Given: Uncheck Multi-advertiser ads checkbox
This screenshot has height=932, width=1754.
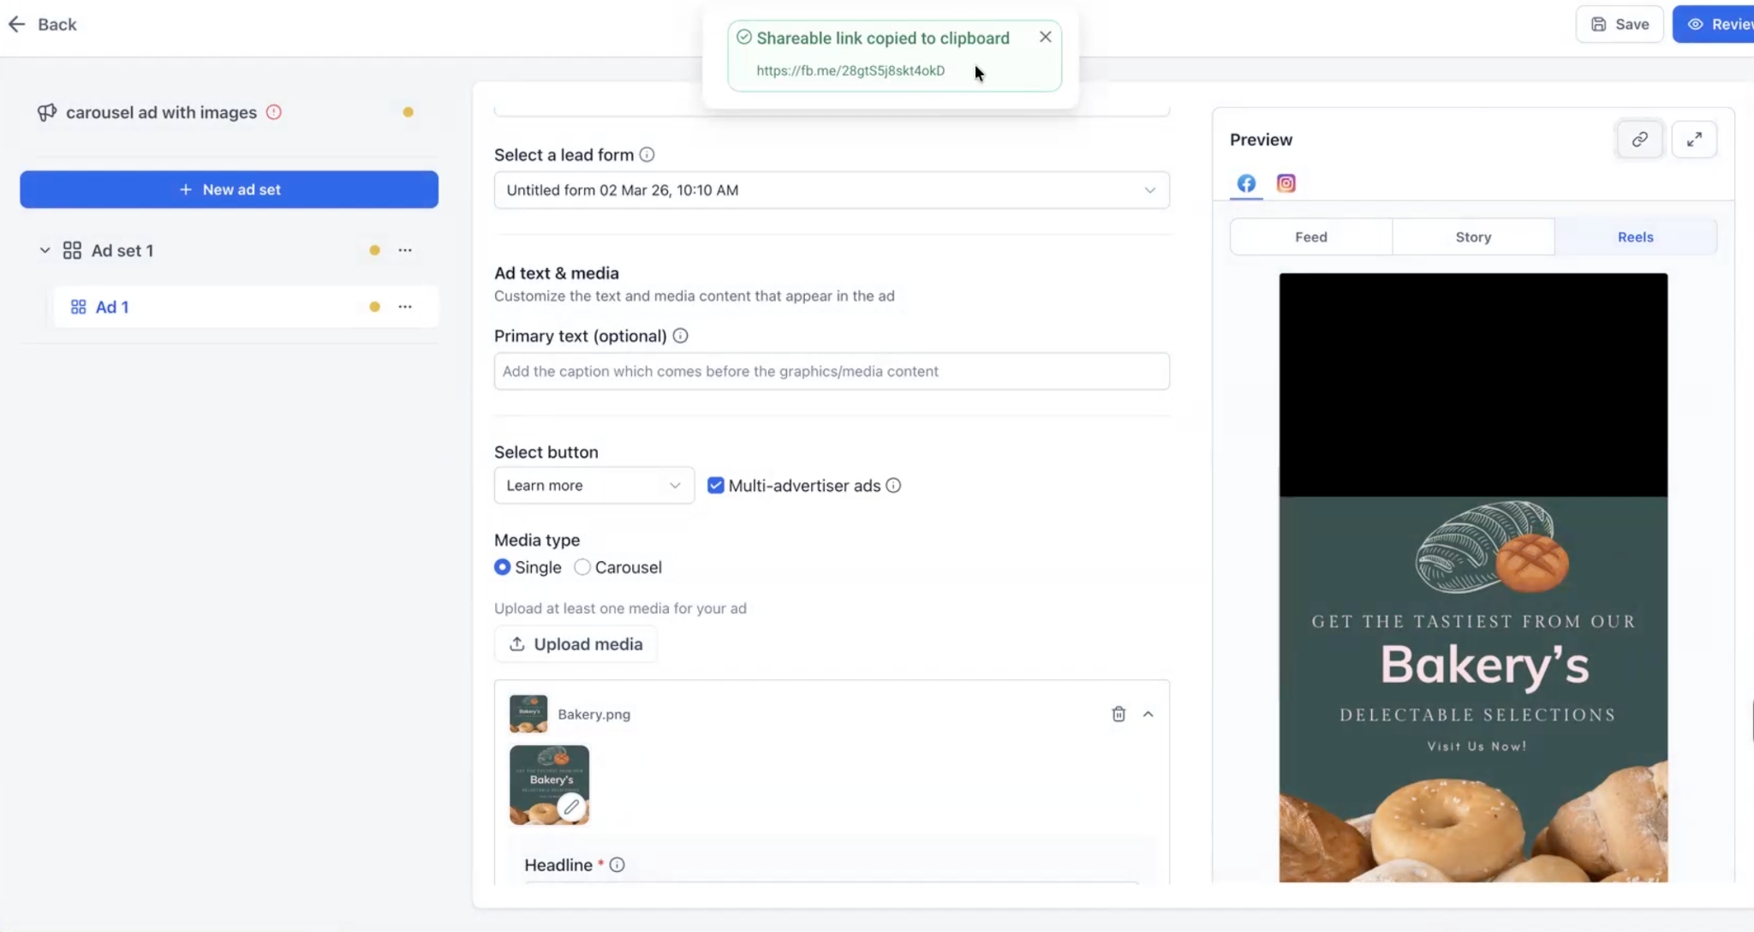Looking at the screenshot, I should (x=715, y=486).
